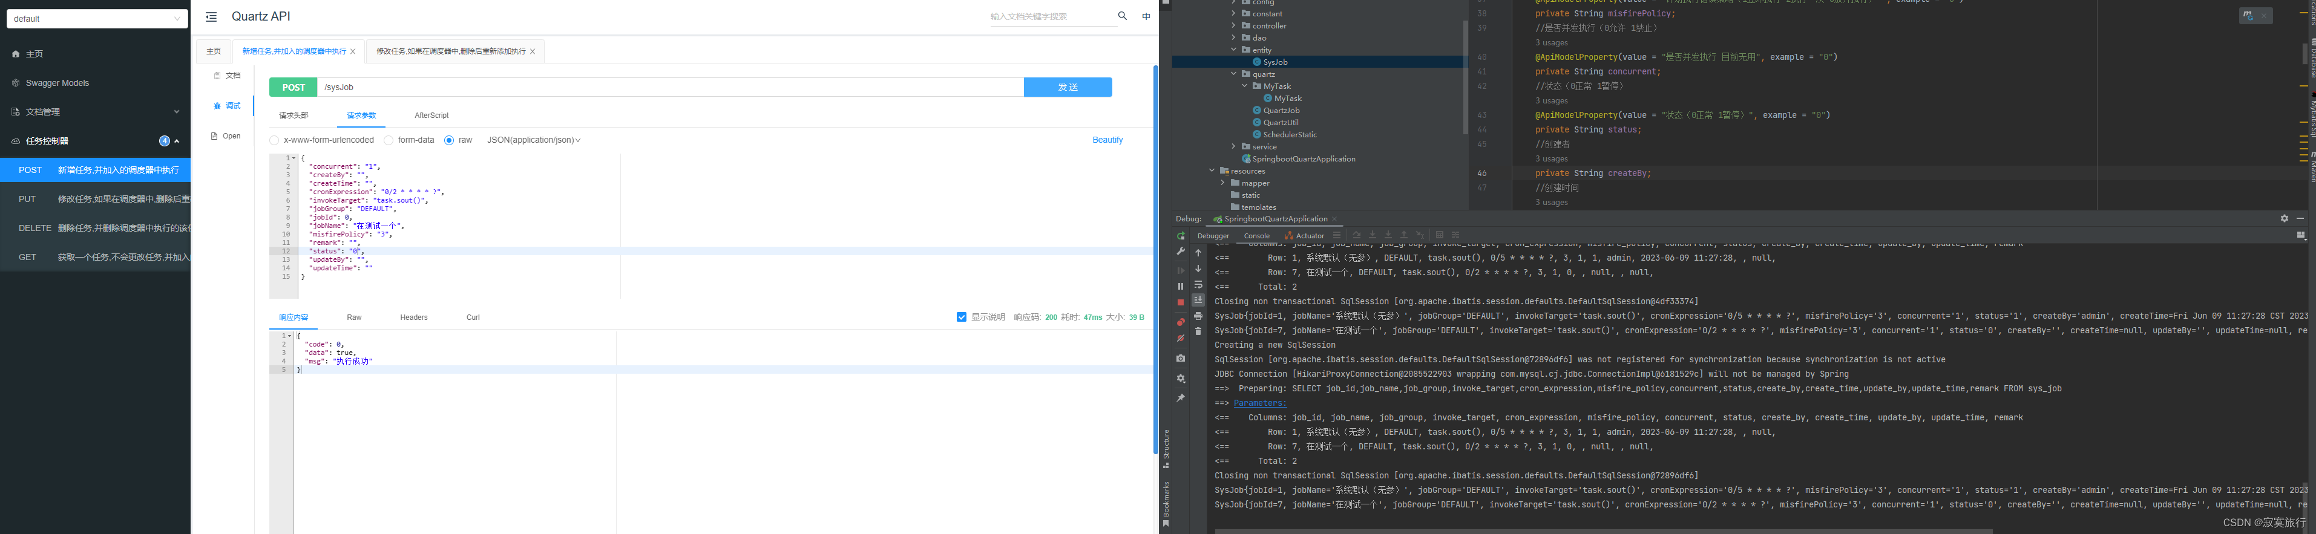The height and width of the screenshot is (534, 2316).
Task: Open the JSON(application/json) content type dropdown
Action: (x=534, y=140)
